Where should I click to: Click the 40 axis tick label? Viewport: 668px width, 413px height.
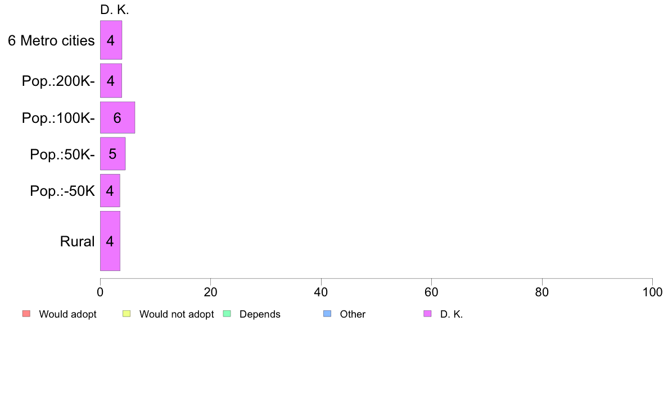(321, 292)
